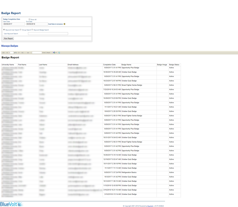This screenshot has width=238, height=207.
Task: Click completion date 10/12/2017 7:26:10 AM
Action: click(x=112, y=181)
